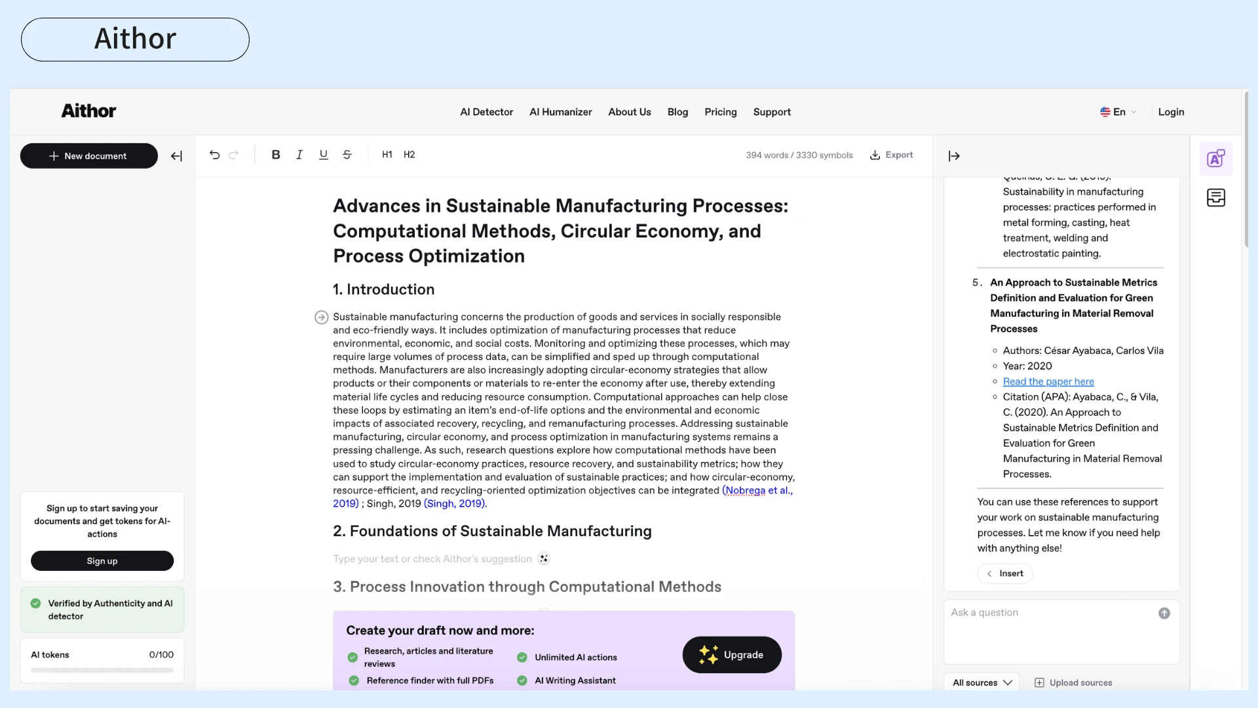1258x708 pixels.
Task: Submit question with the arrow send icon
Action: pyautogui.click(x=1164, y=613)
